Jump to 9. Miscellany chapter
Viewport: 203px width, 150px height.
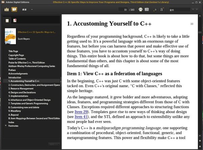pyautogui.click(x=15, y=111)
